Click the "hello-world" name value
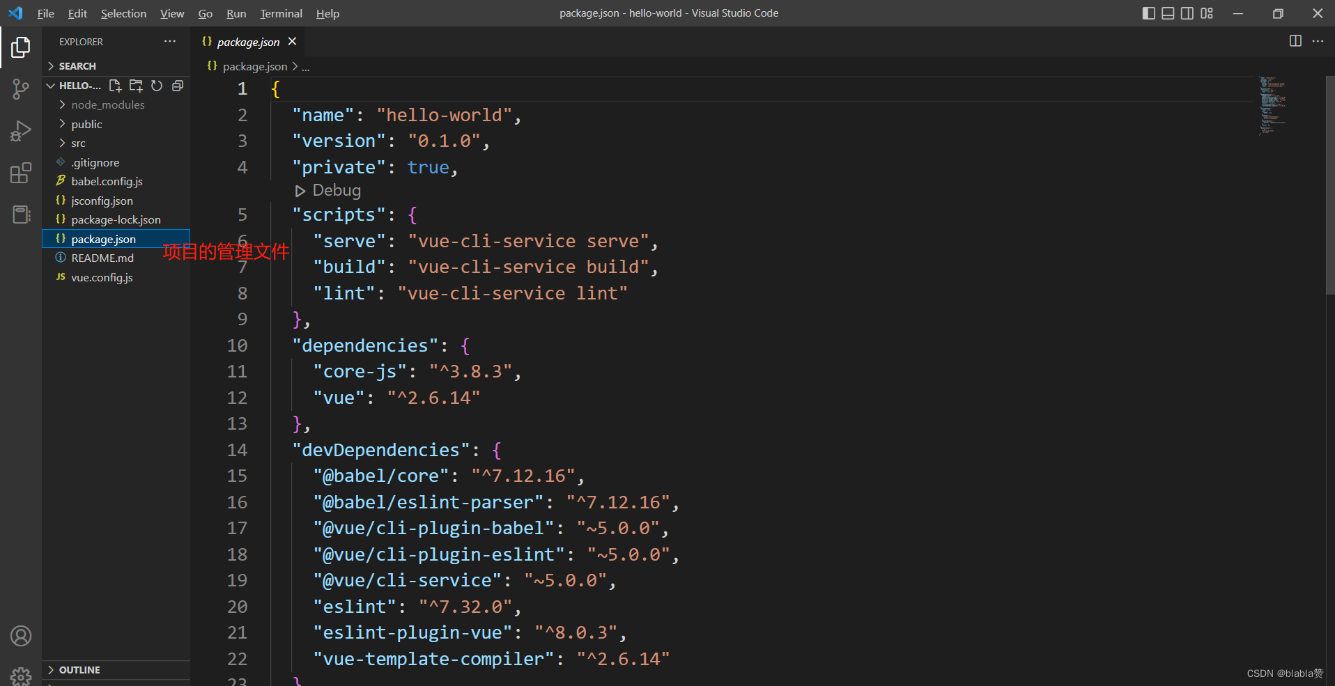Viewport: 1335px width, 686px height. [x=445, y=116]
